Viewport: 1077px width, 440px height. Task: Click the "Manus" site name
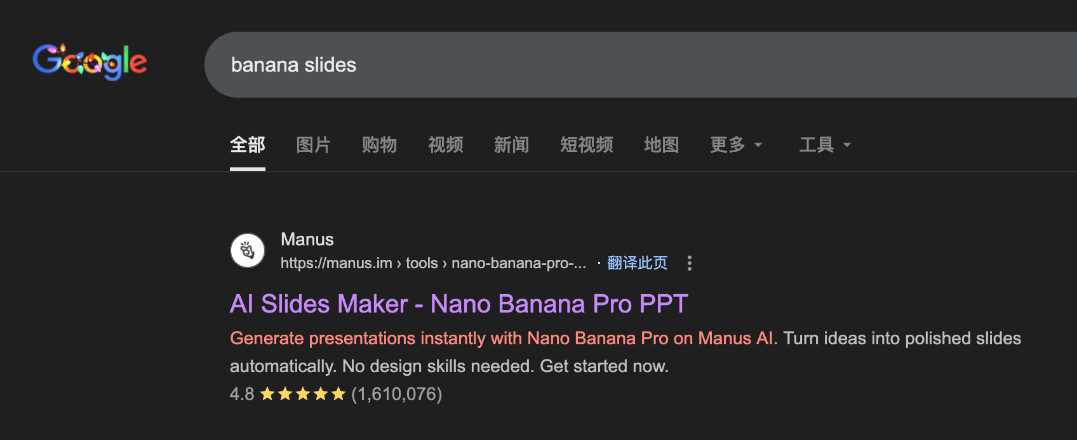pyautogui.click(x=307, y=240)
